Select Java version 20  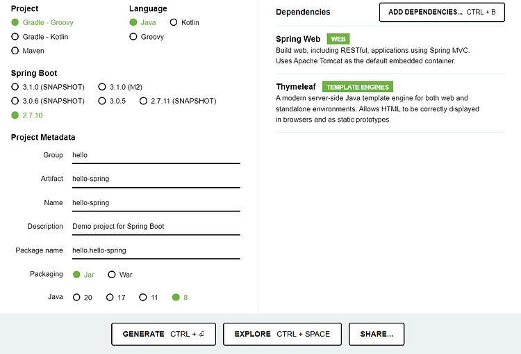point(76,298)
